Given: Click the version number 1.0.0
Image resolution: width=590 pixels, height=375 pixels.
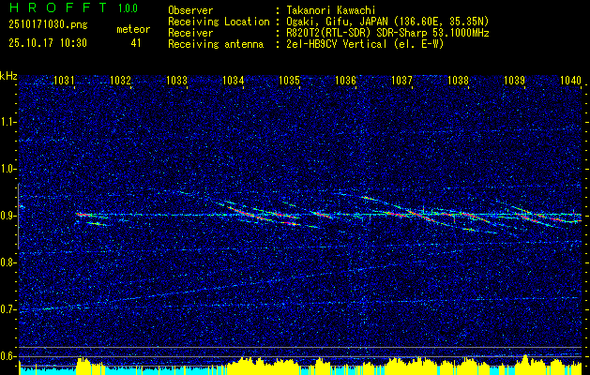Looking at the screenshot, I should tap(128, 8).
